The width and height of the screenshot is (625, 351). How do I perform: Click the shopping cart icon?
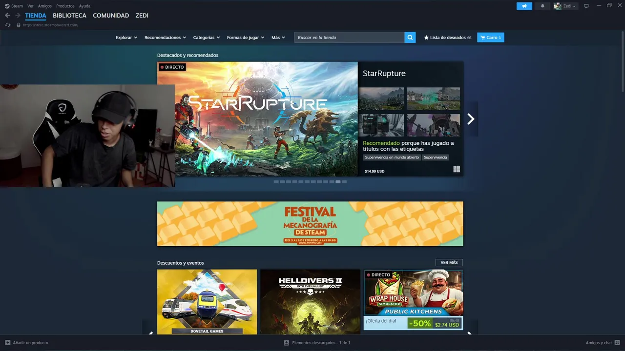[482, 38]
